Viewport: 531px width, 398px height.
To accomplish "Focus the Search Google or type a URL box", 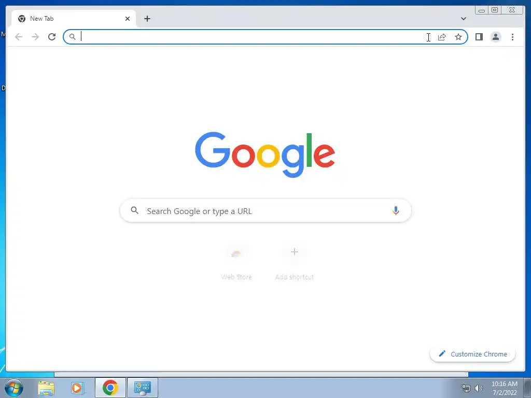I will 265,210.
